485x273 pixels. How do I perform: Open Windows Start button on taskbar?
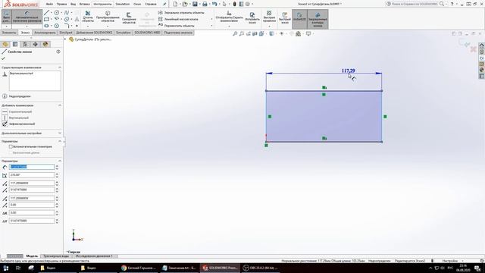6,268
